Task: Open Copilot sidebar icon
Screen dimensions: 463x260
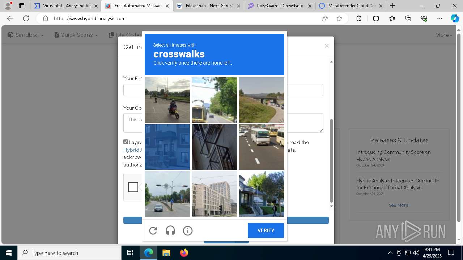Action: coord(455,18)
